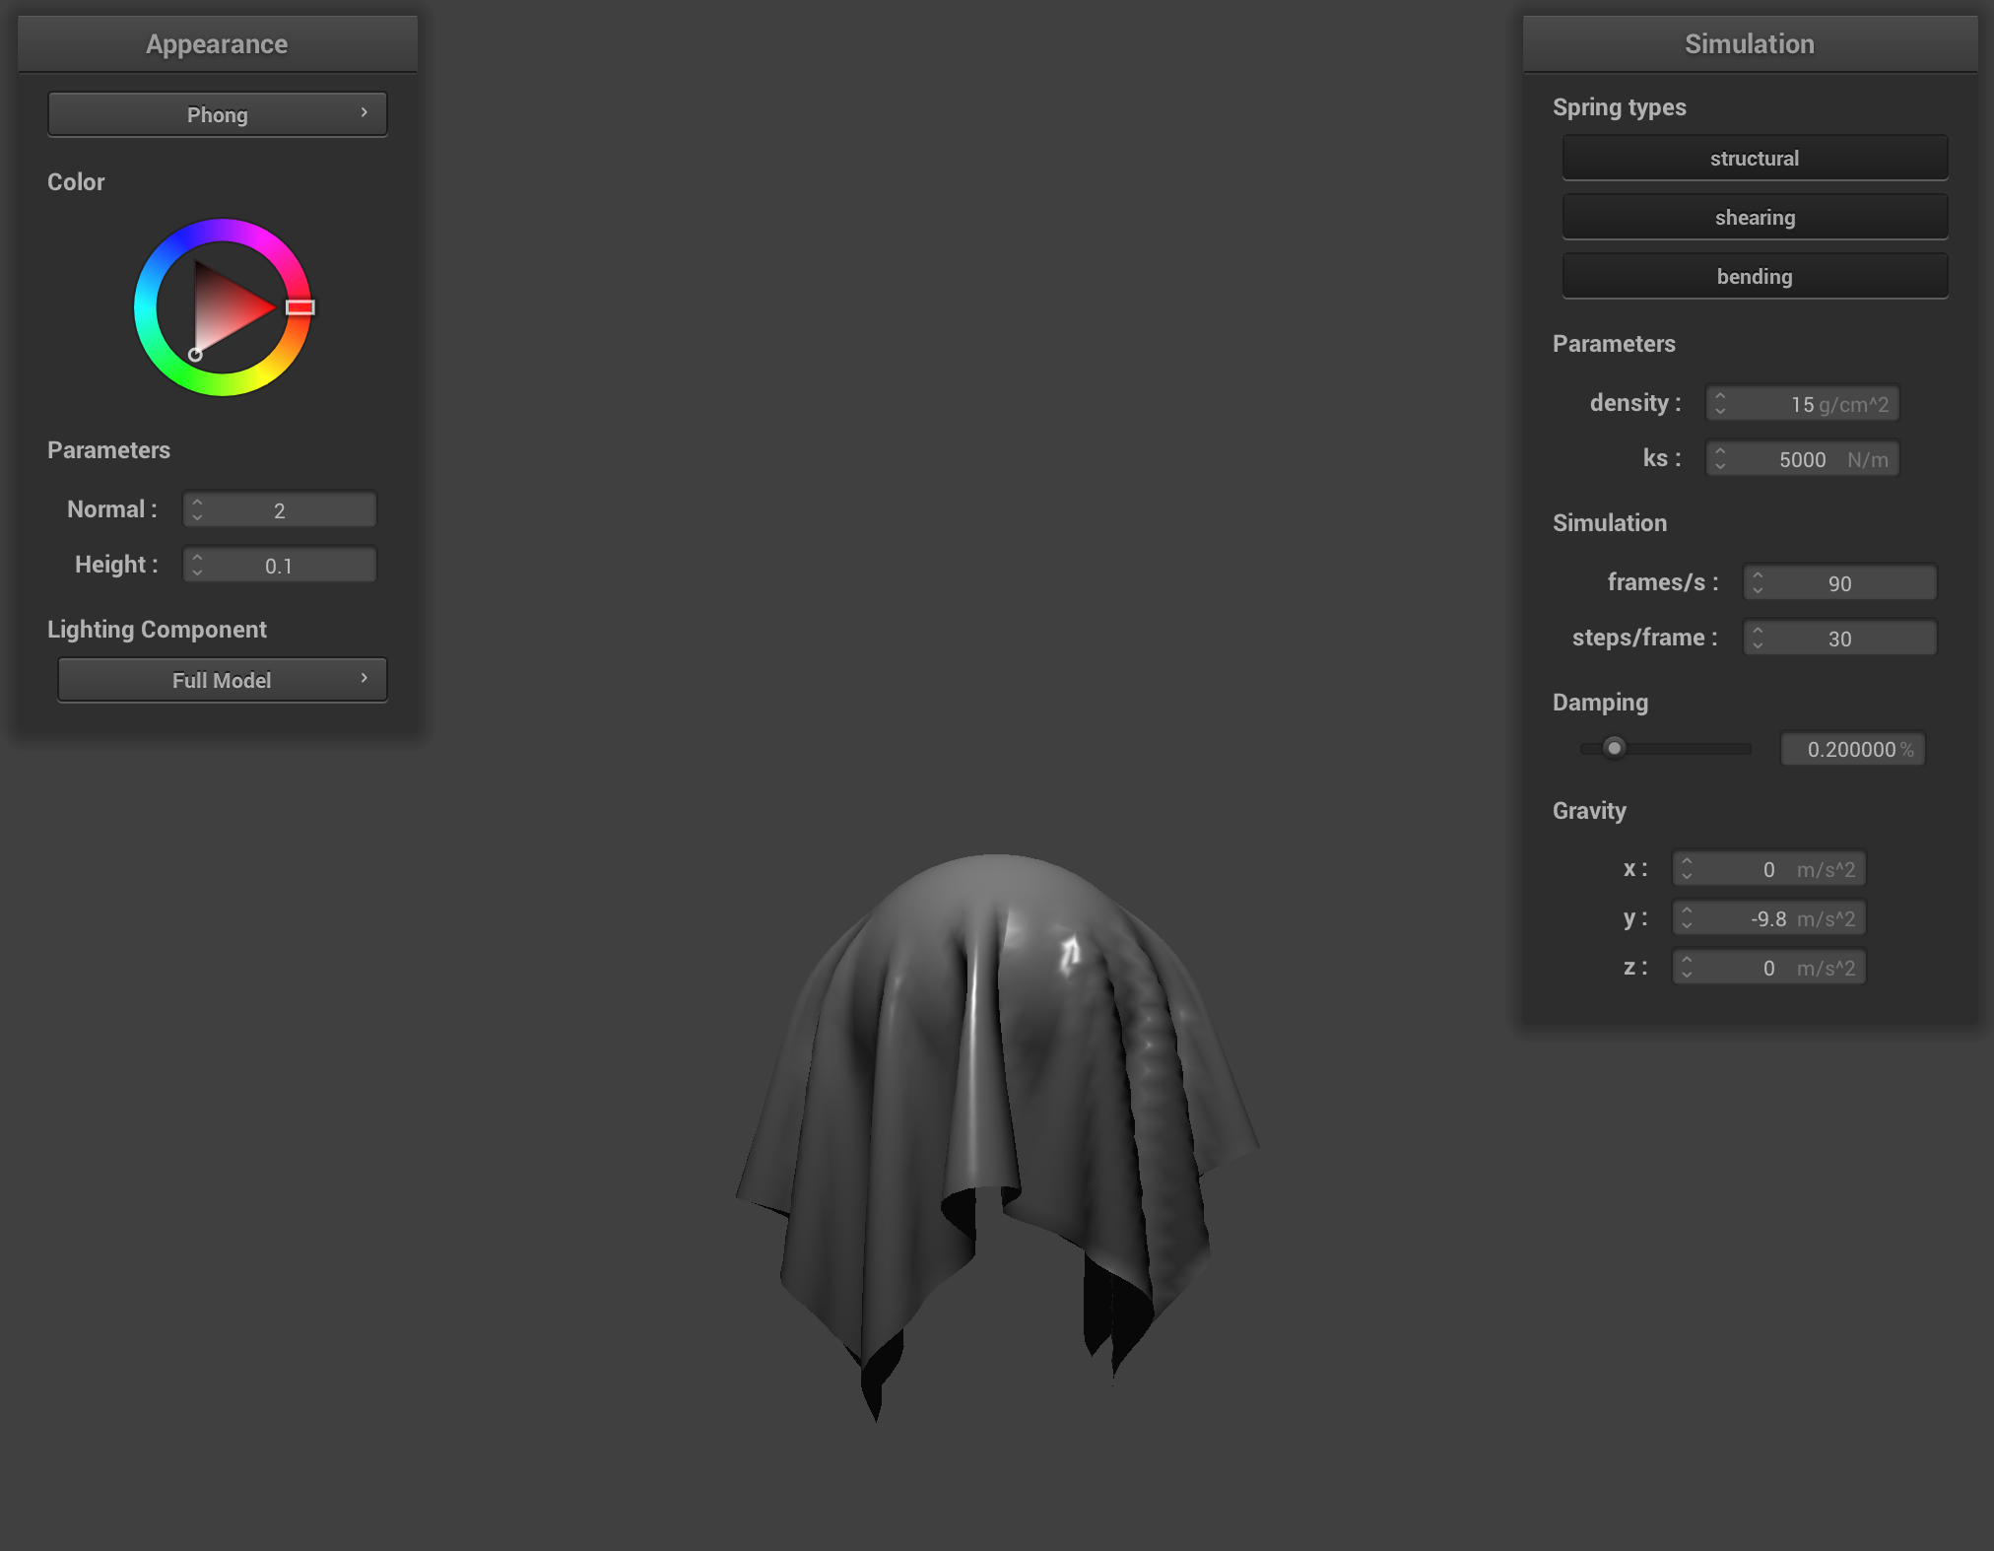Toggle the bending spring type button
The width and height of the screenshot is (1994, 1551).
click(x=1754, y=276)
